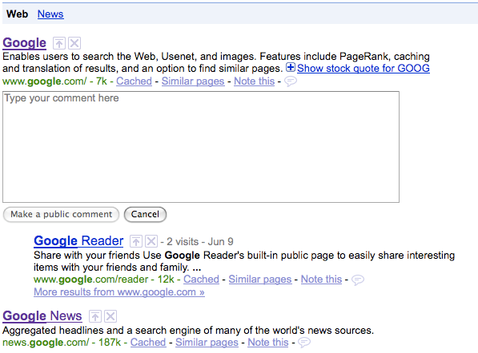The image size is (478, 353).
Task: Select the Web tab
Action: click(x=18, y=14)
